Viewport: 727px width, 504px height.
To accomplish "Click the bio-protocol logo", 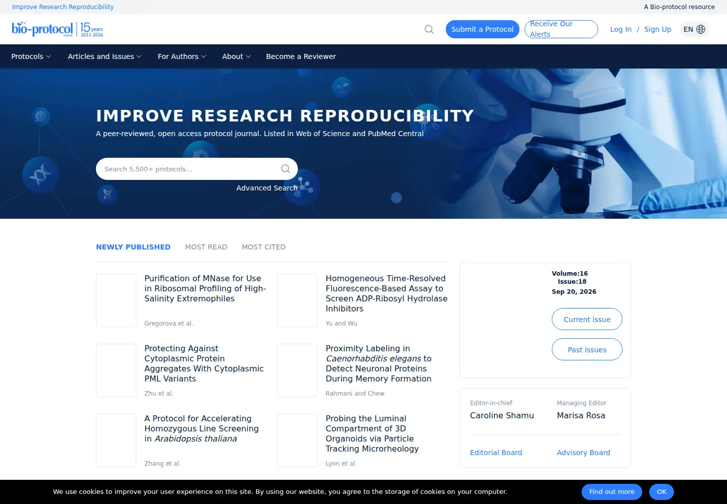I will pyautogui.click(x=57, y=29).
